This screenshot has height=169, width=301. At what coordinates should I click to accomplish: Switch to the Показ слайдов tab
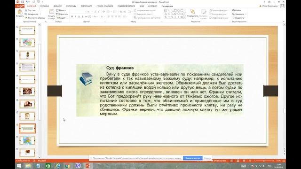105,6
